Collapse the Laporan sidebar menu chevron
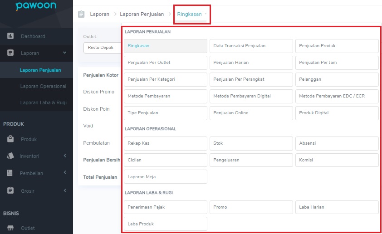 tap(64, 53)
